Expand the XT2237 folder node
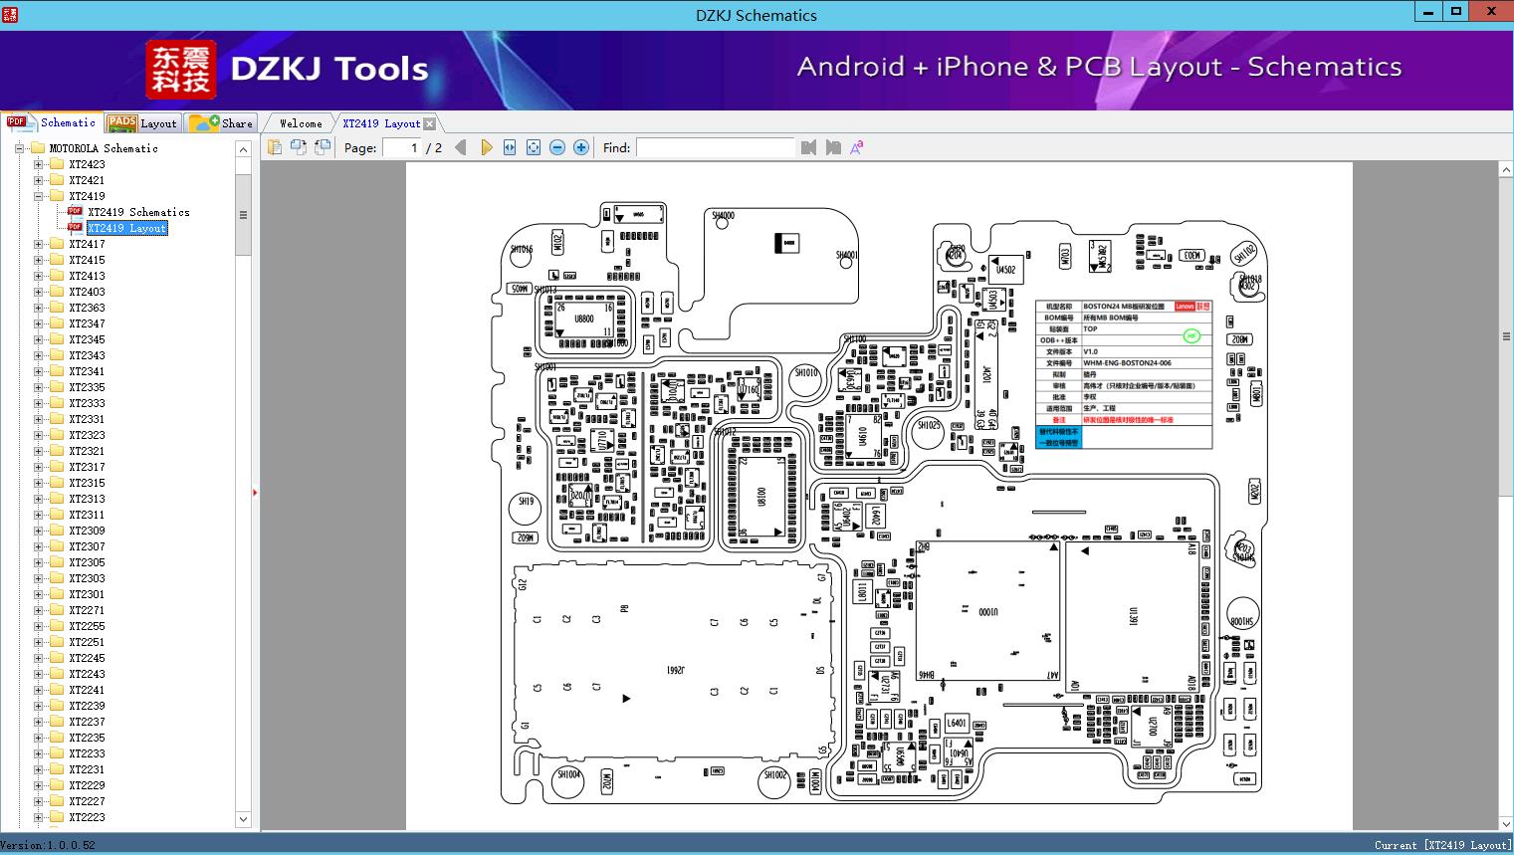 [38, 722]
